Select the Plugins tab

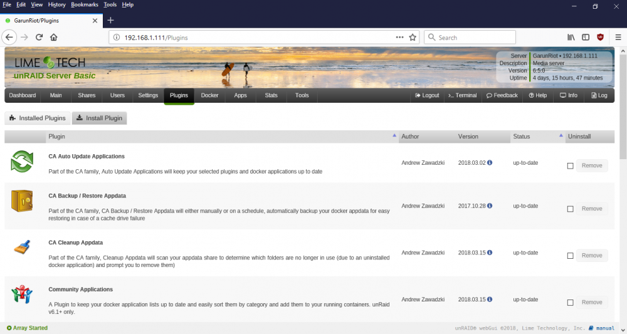[179, 95]
